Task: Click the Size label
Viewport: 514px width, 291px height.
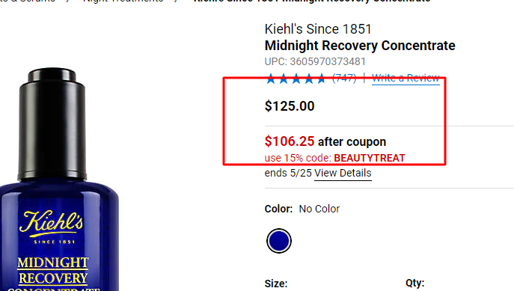Action: pos(276,284)
